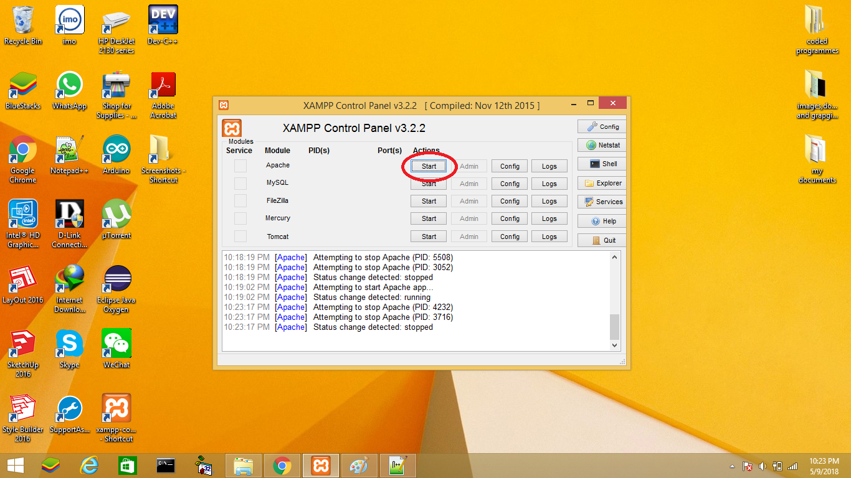
Task: Toggle the FileZilla service checkbox
Action: [x=240, y=201]
